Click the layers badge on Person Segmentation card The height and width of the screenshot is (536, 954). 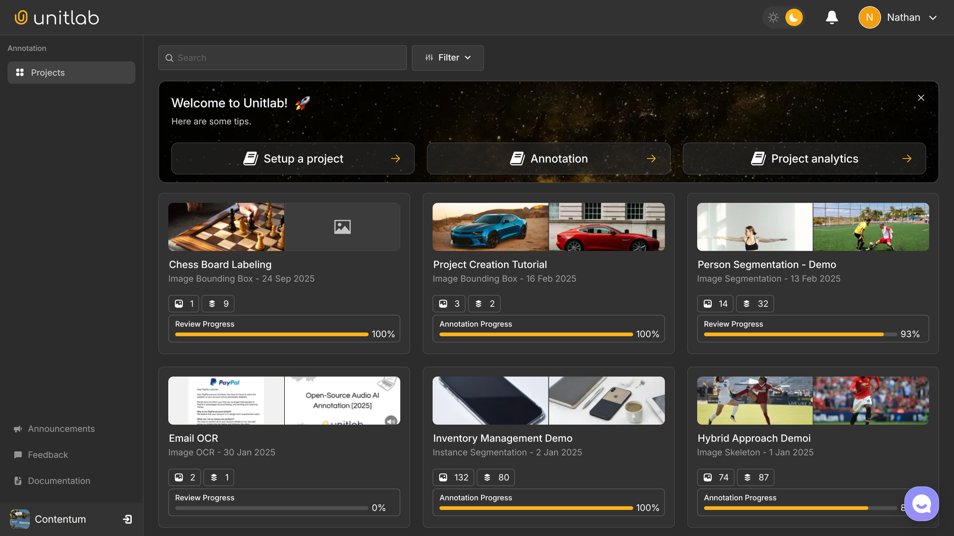(x=755, y=303)
